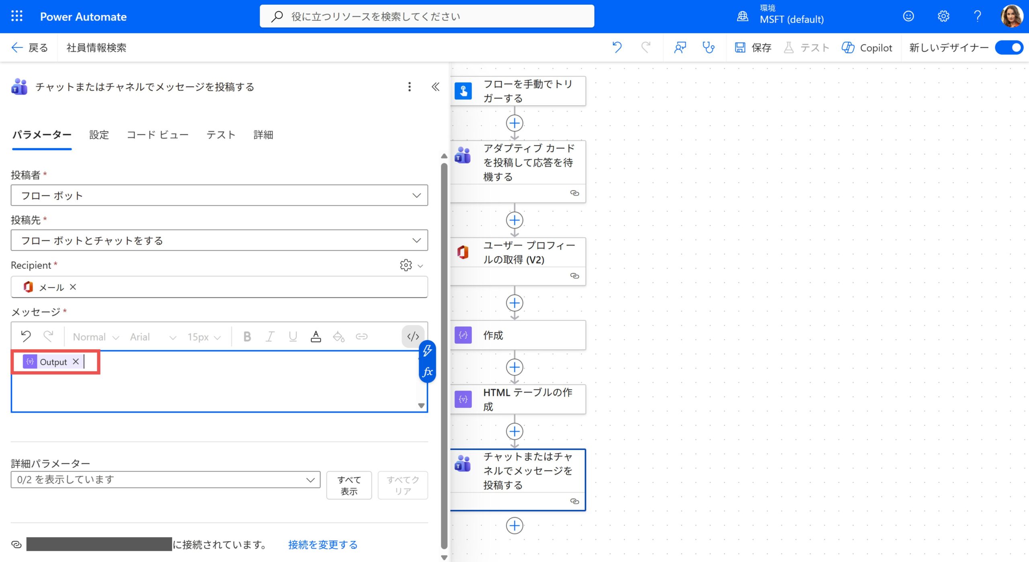Screen dimensions: 1029x562
Task: Expand the 投稿者 dropdown
Action: coord(219,195)
